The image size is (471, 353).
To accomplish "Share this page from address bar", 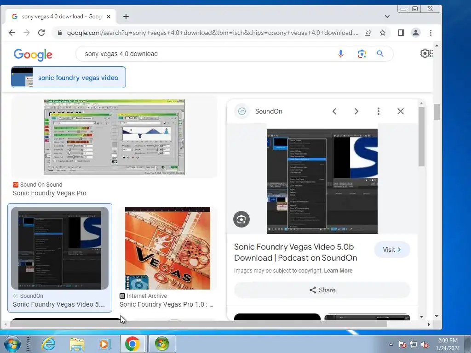I will [368, 33].
